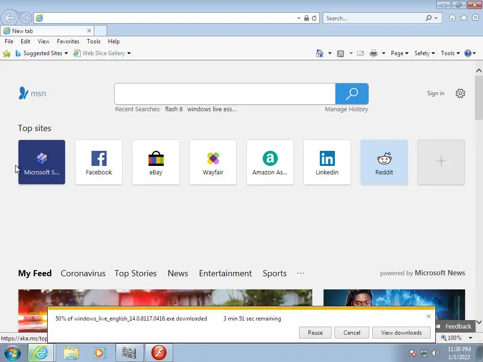
Task: Click into the MSN search text field
Action: (225, 94)
